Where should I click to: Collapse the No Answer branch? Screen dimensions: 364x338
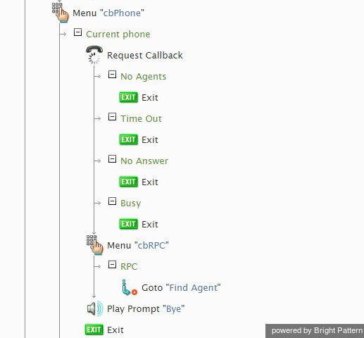pos(112,159)
